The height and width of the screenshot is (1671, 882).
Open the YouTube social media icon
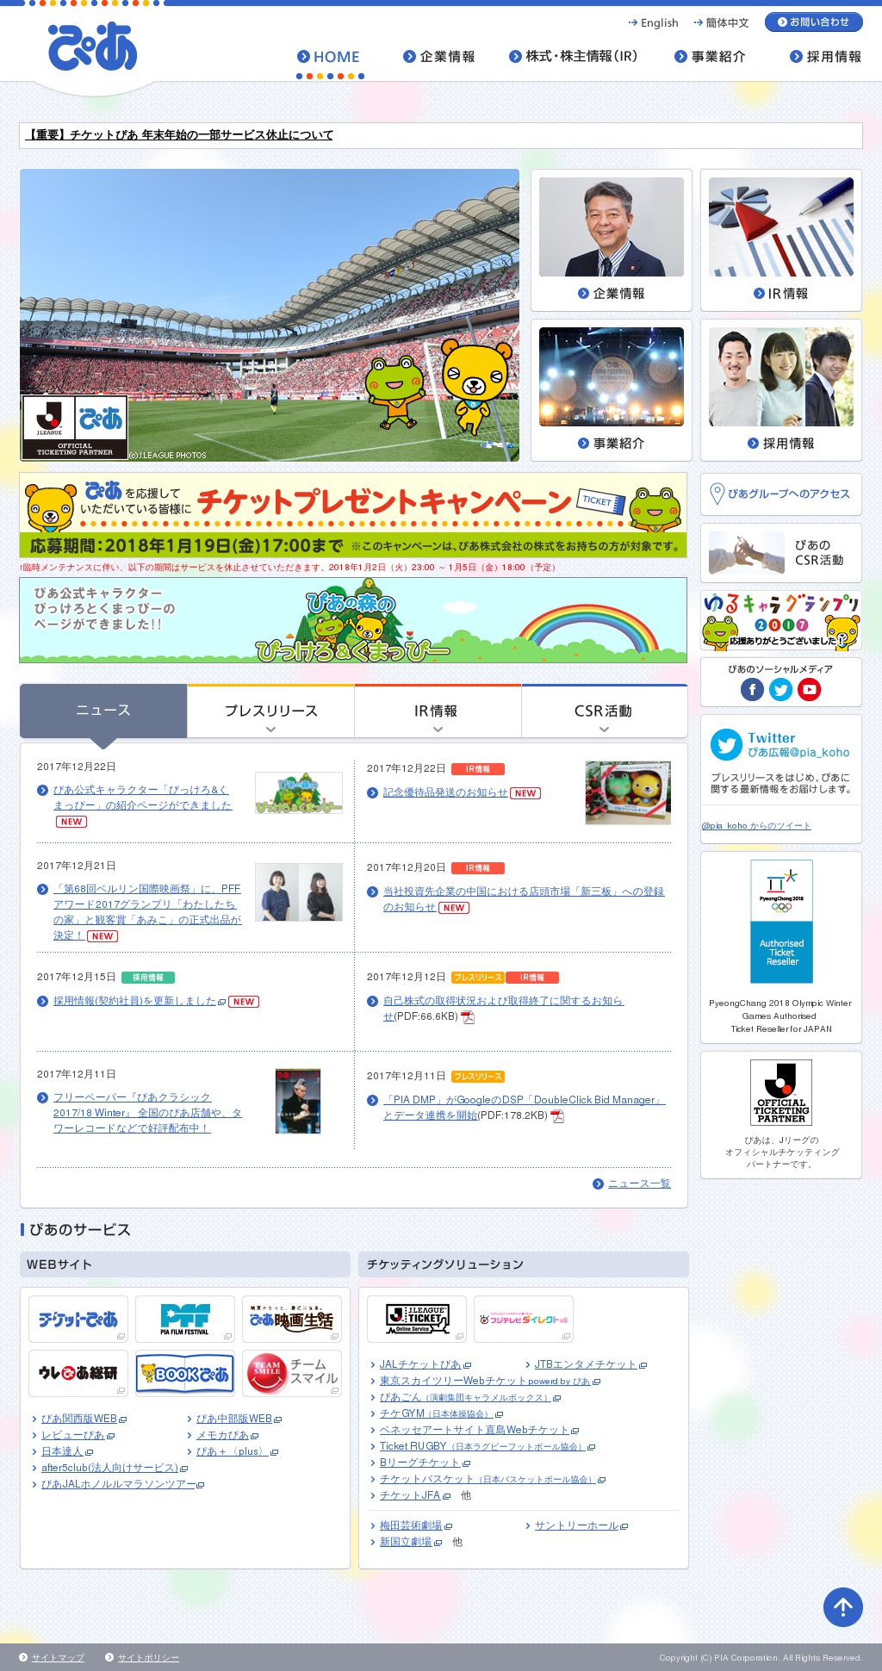pyautogui.click(x=810, y=689)
